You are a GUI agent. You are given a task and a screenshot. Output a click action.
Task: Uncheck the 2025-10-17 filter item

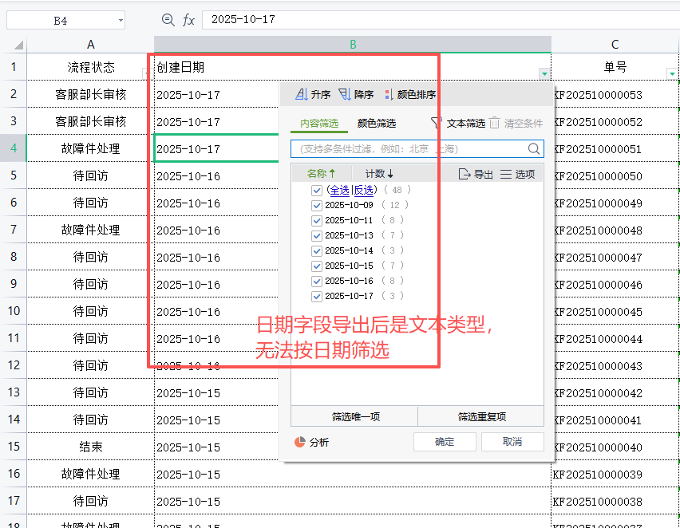pos(317,296)
